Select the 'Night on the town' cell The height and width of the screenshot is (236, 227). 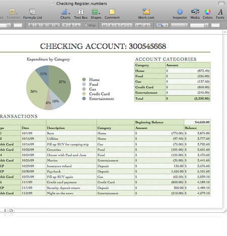71,193
